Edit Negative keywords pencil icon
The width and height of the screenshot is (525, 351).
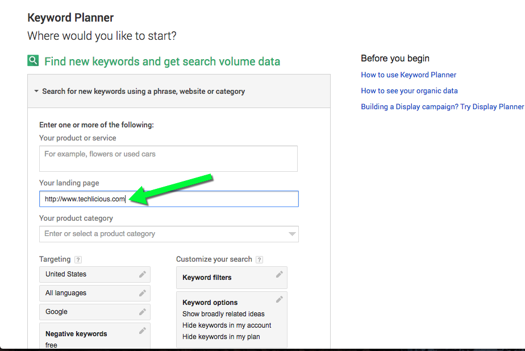142,331
